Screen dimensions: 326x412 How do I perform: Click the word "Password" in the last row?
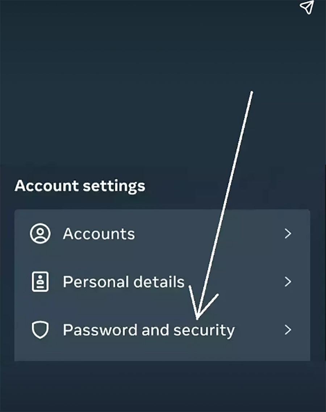pos(100,330)
